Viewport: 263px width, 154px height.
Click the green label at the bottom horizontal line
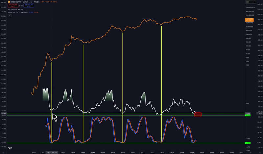click(x=248, y=143)
